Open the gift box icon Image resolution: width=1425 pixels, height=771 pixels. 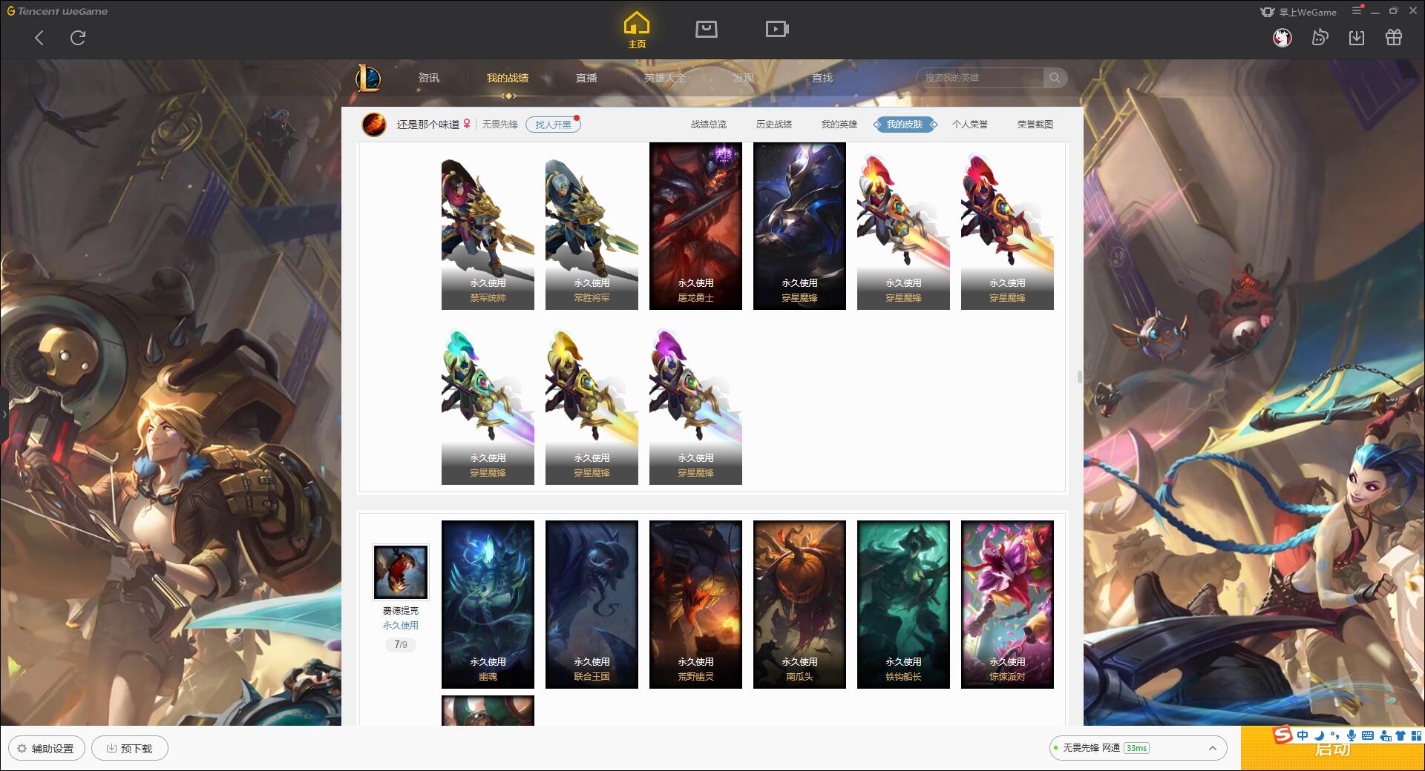[1394, 37]
